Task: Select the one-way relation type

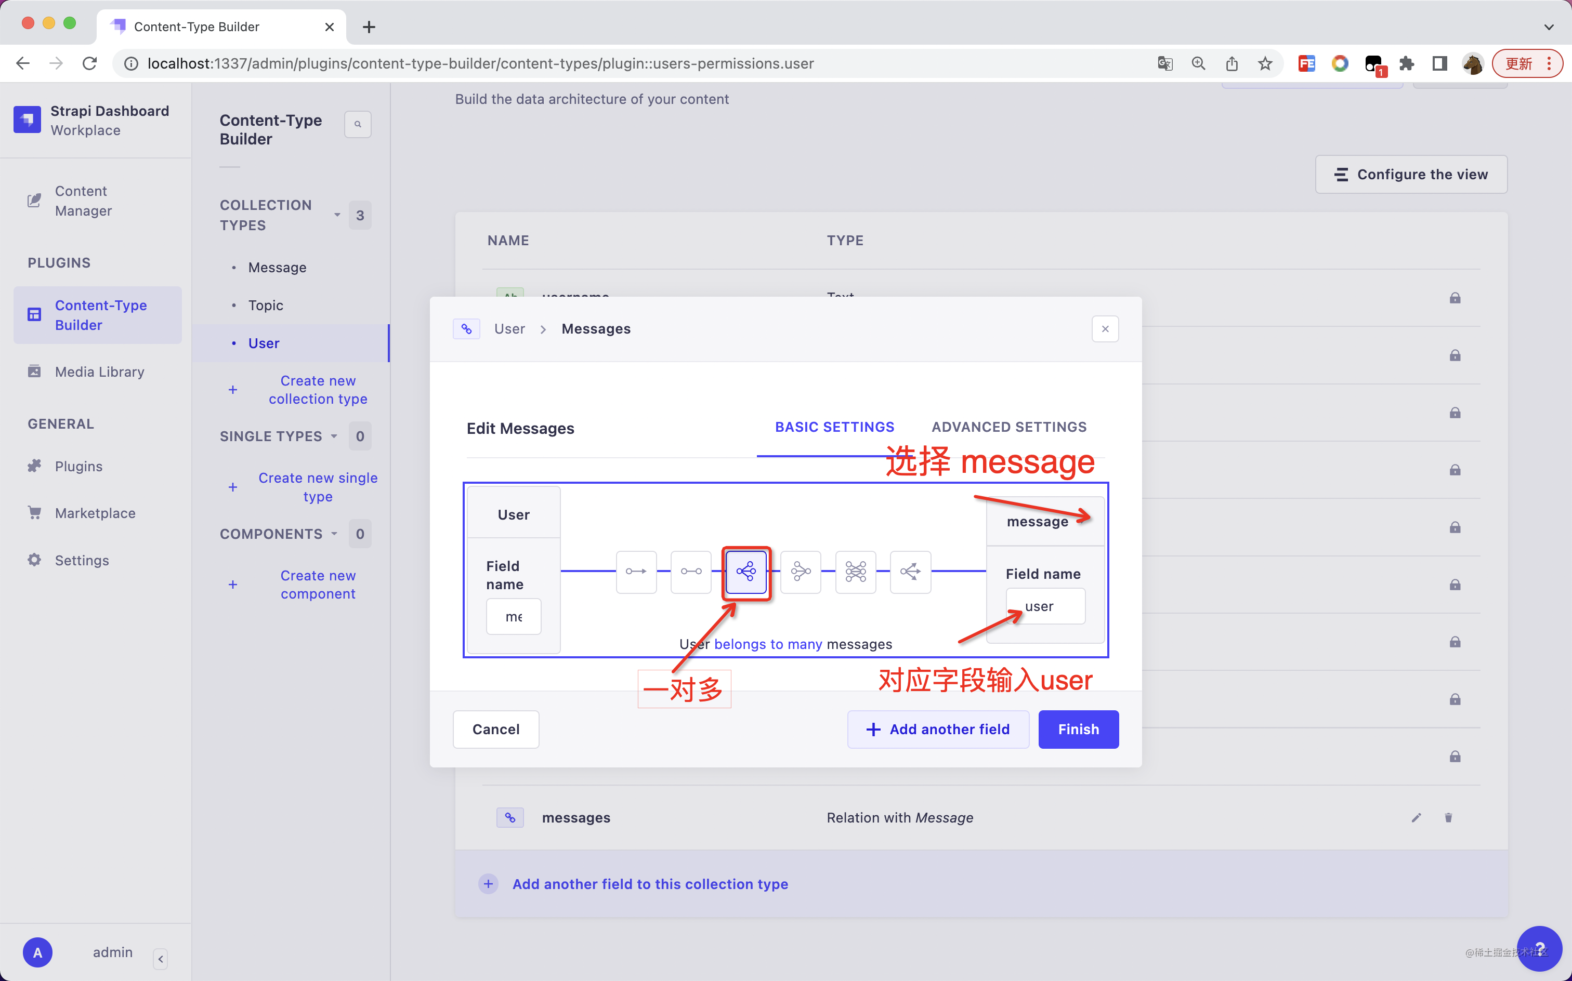Action: coord(636,572)
